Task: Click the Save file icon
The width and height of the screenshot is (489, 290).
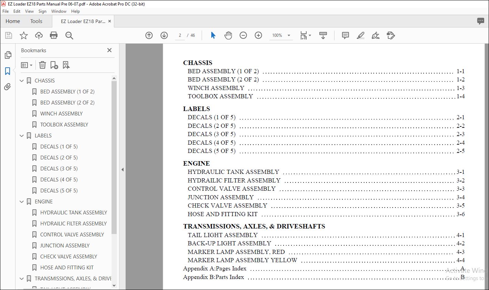Action: coord(9,35)
